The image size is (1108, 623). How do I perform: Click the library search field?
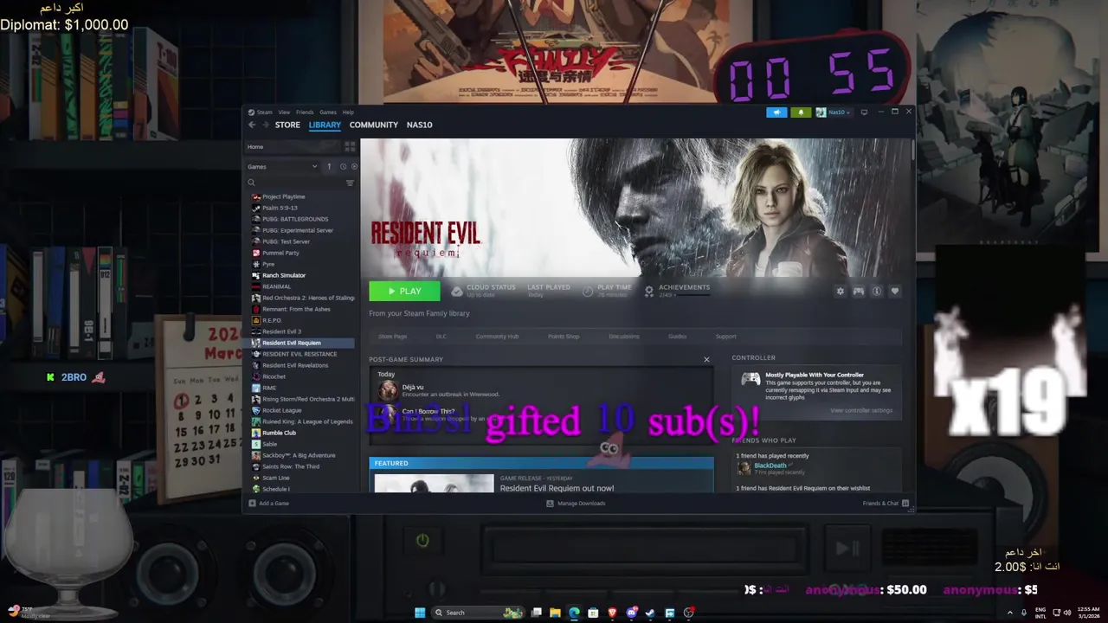(x=294, y=183)
